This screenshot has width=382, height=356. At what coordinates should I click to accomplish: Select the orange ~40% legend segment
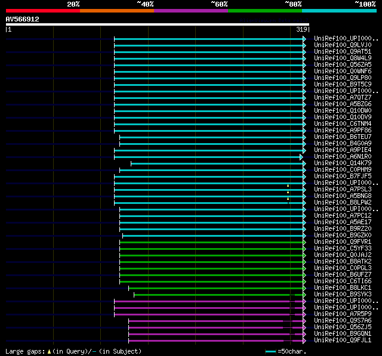[116, 10]
